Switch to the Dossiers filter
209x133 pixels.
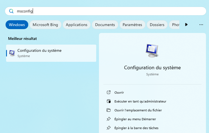pyautogui.click(x=157, y=25)
